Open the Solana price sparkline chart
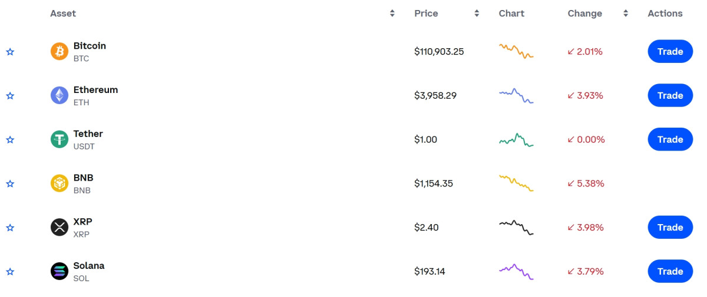Image resolution: width=707 pixels, height=297 pixels. coord(516,271)
